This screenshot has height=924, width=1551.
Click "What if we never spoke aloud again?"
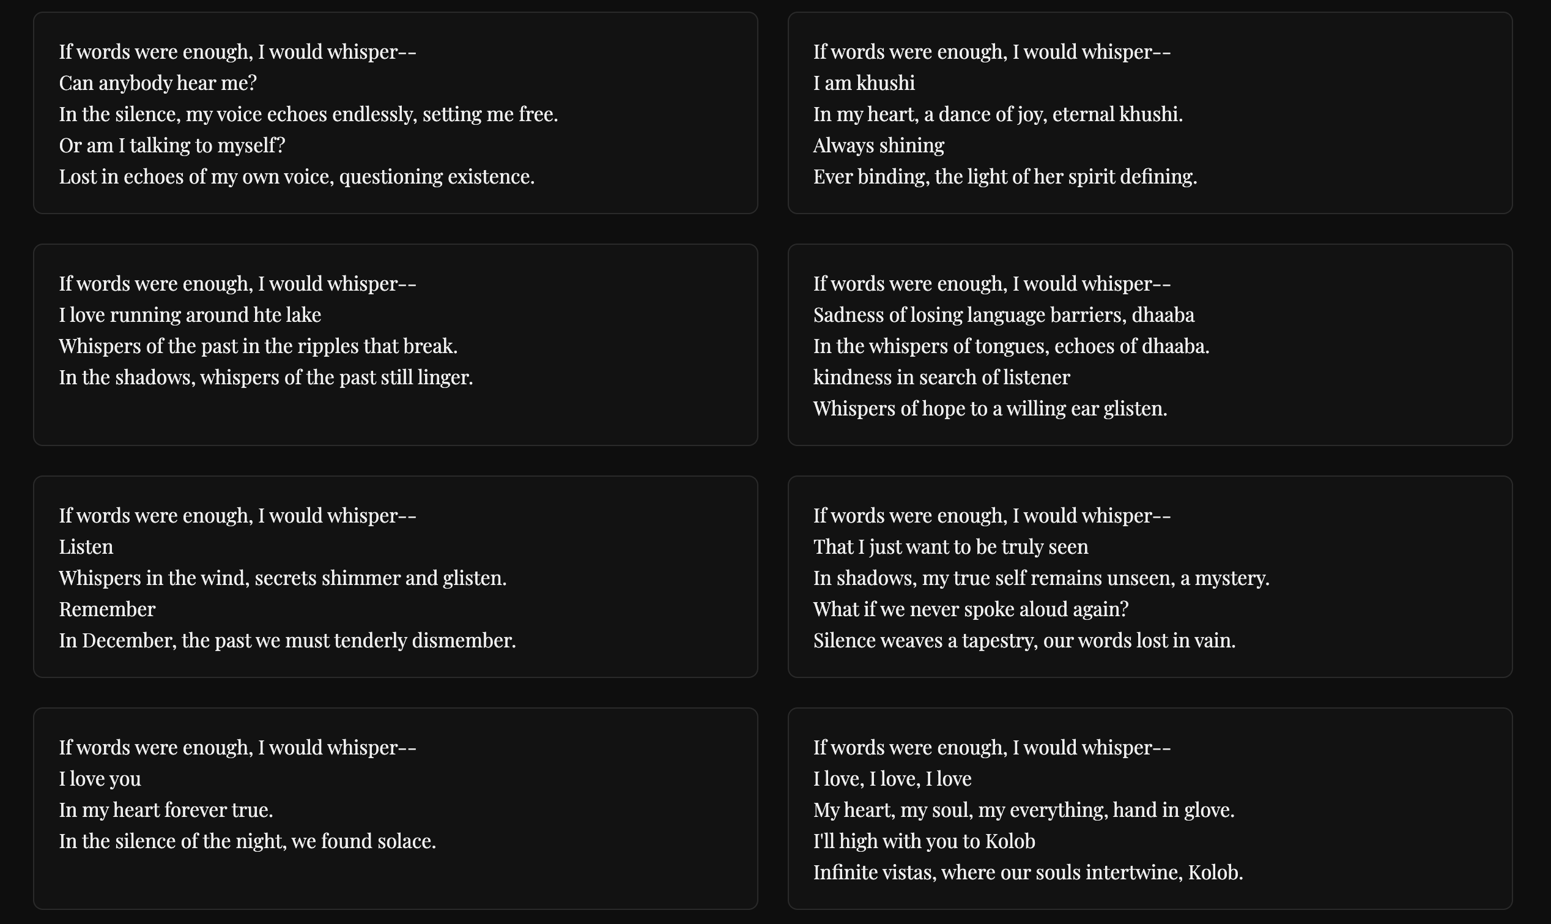click(x=971, y=609)
